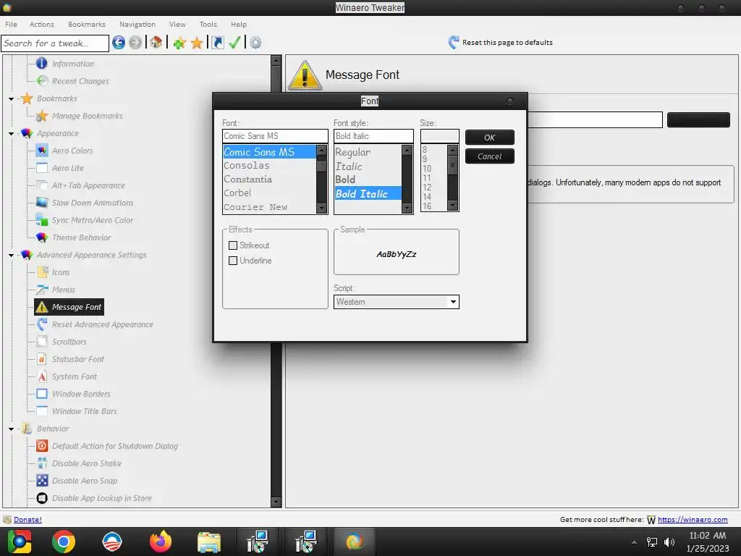741x556 pixels.
Task: Click OK in the Font dialog
Action: pos(490,137)
